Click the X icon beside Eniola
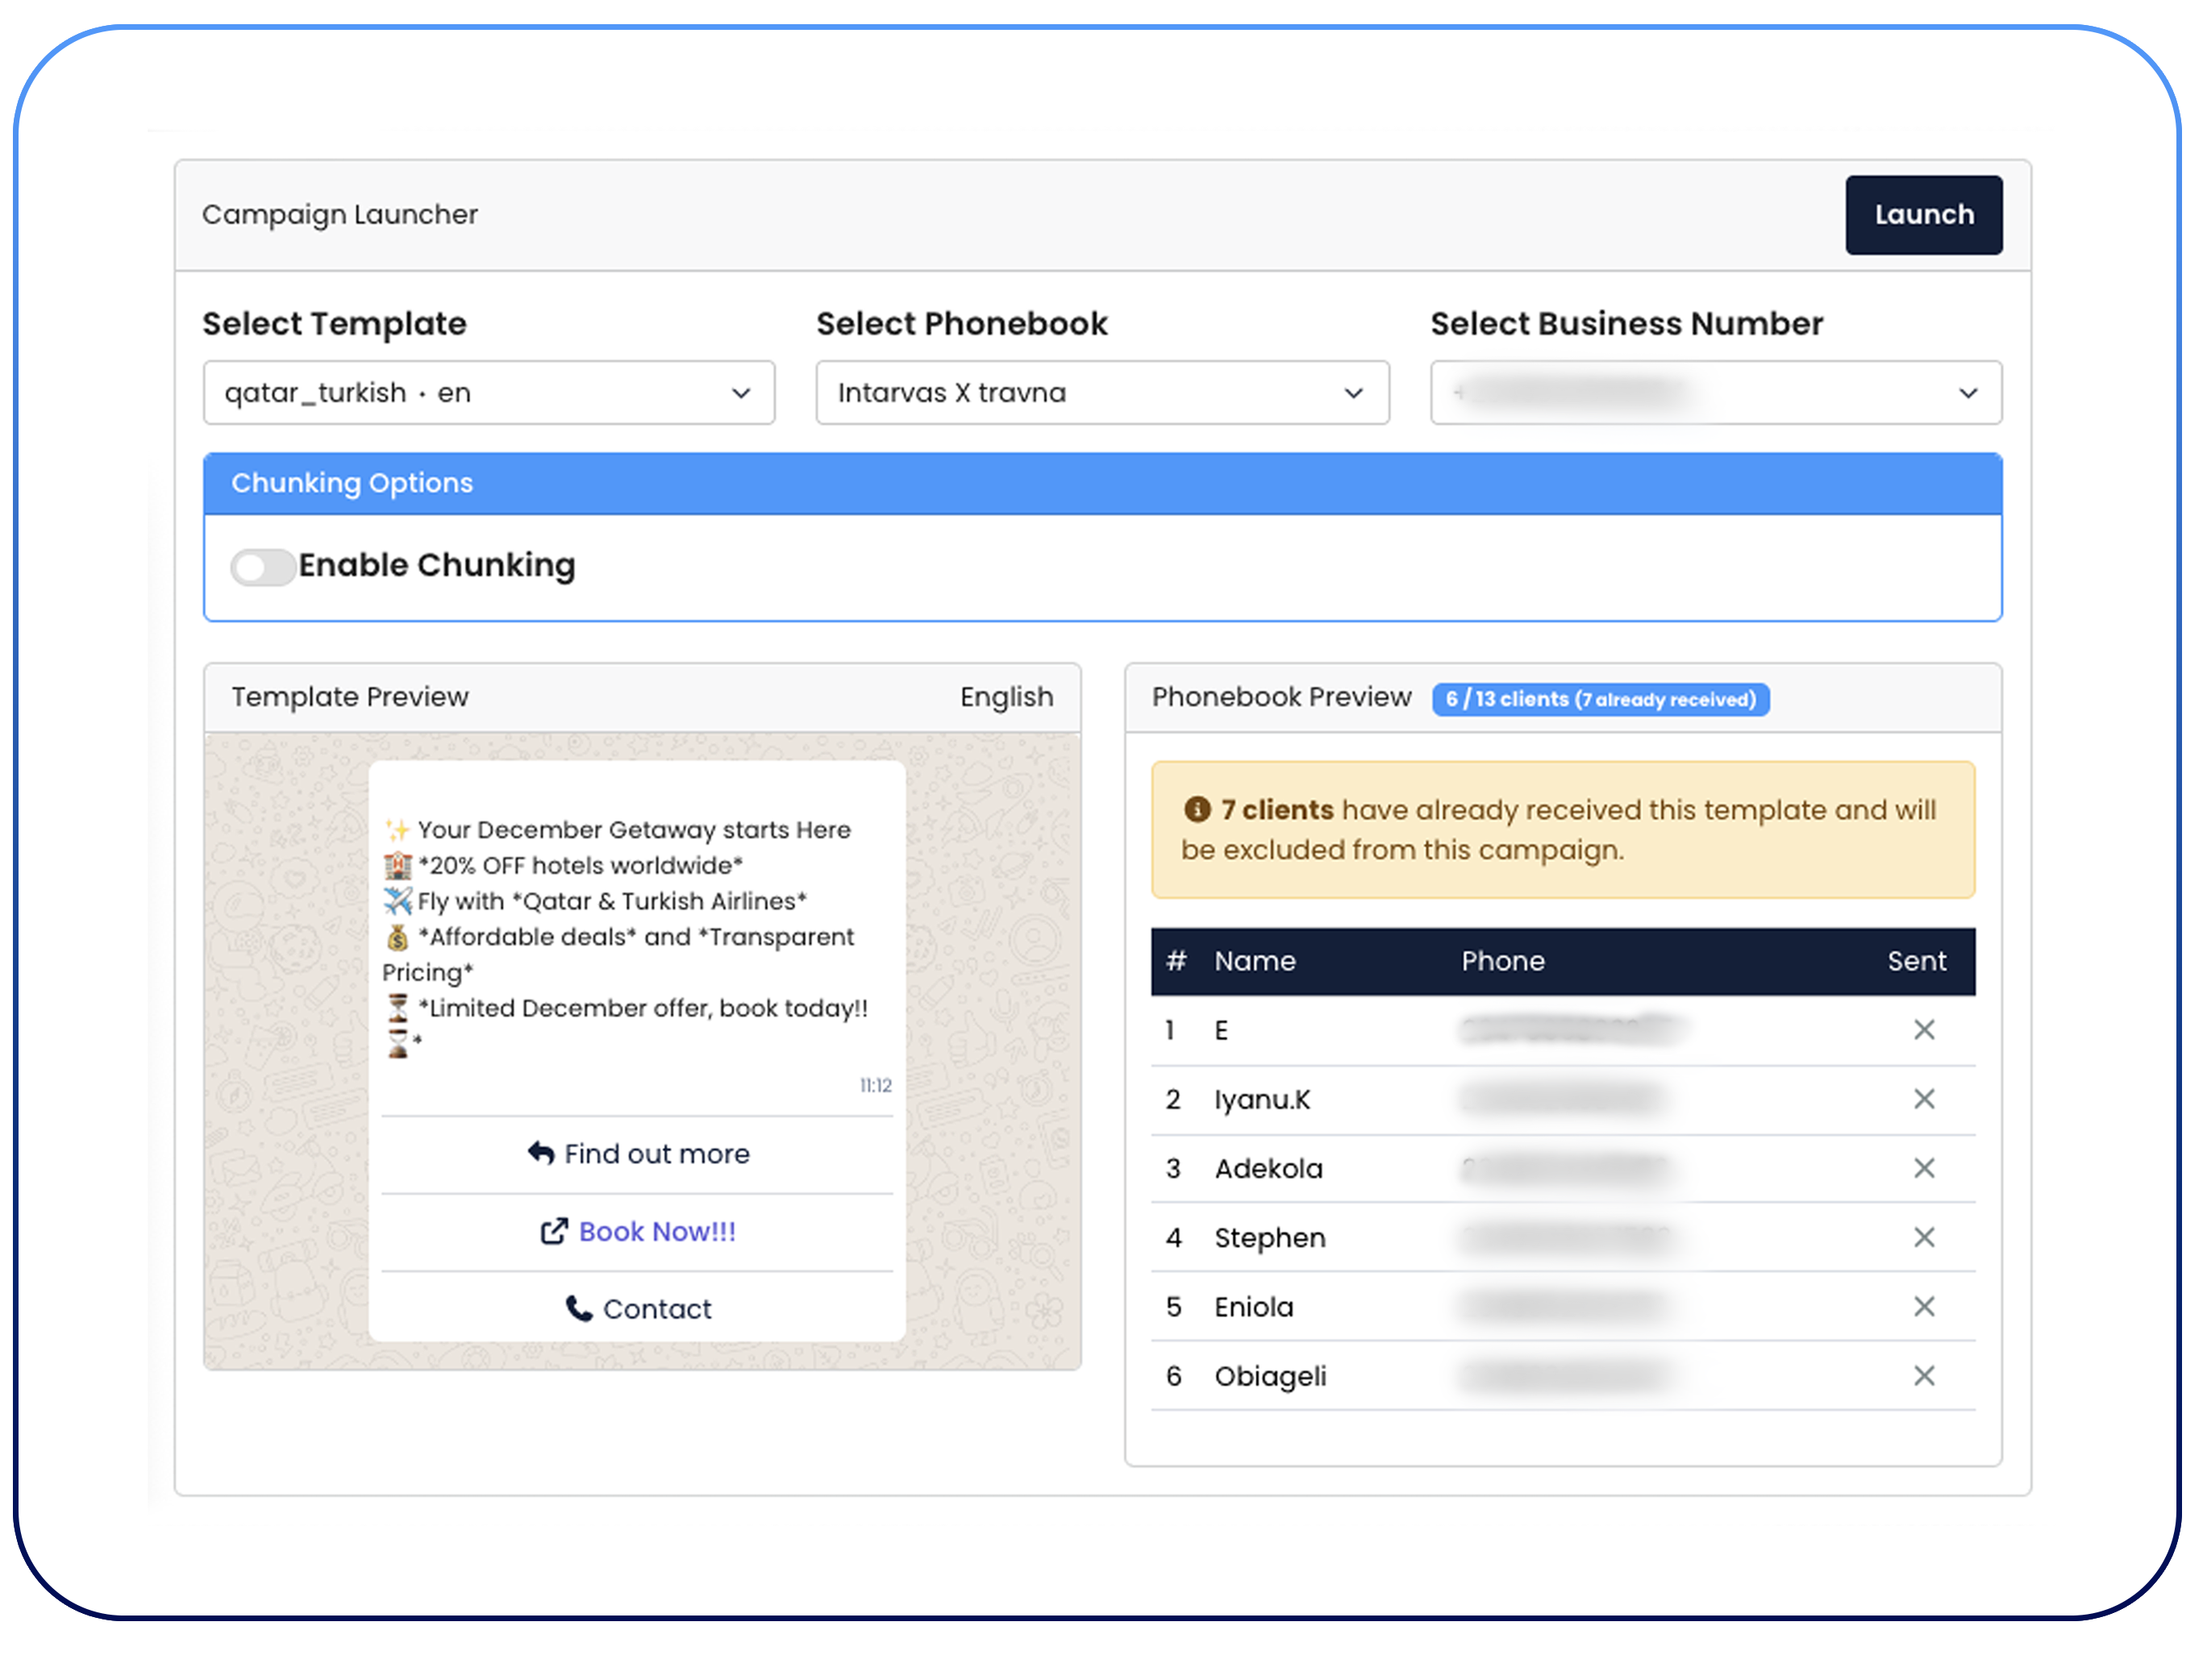Image resolution: width=2203 pixels, height=1680 pixels. click(x=1923, y=1306)
